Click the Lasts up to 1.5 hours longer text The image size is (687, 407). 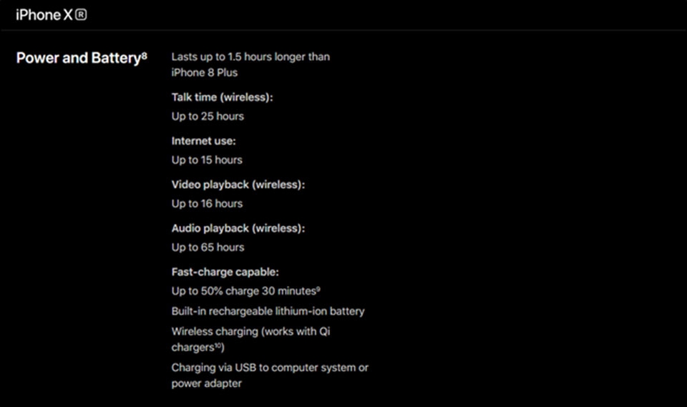coord(250,57)
